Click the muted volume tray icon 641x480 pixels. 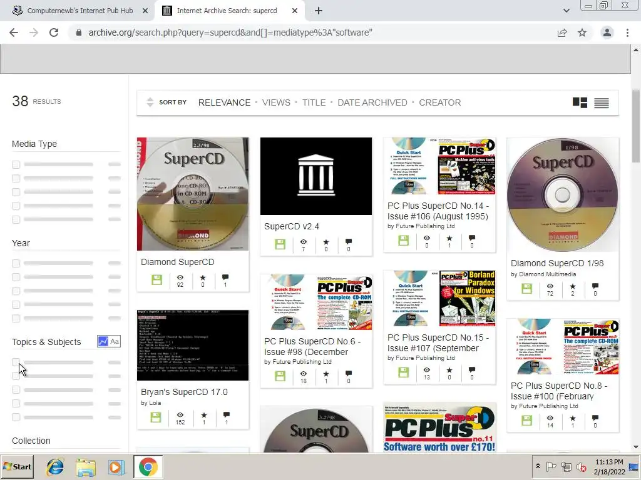coord(581,466)
